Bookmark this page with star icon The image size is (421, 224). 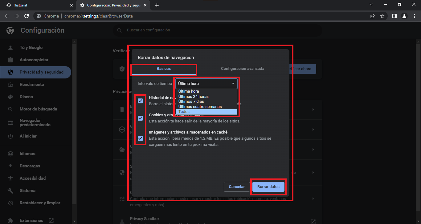click(382, 16)
